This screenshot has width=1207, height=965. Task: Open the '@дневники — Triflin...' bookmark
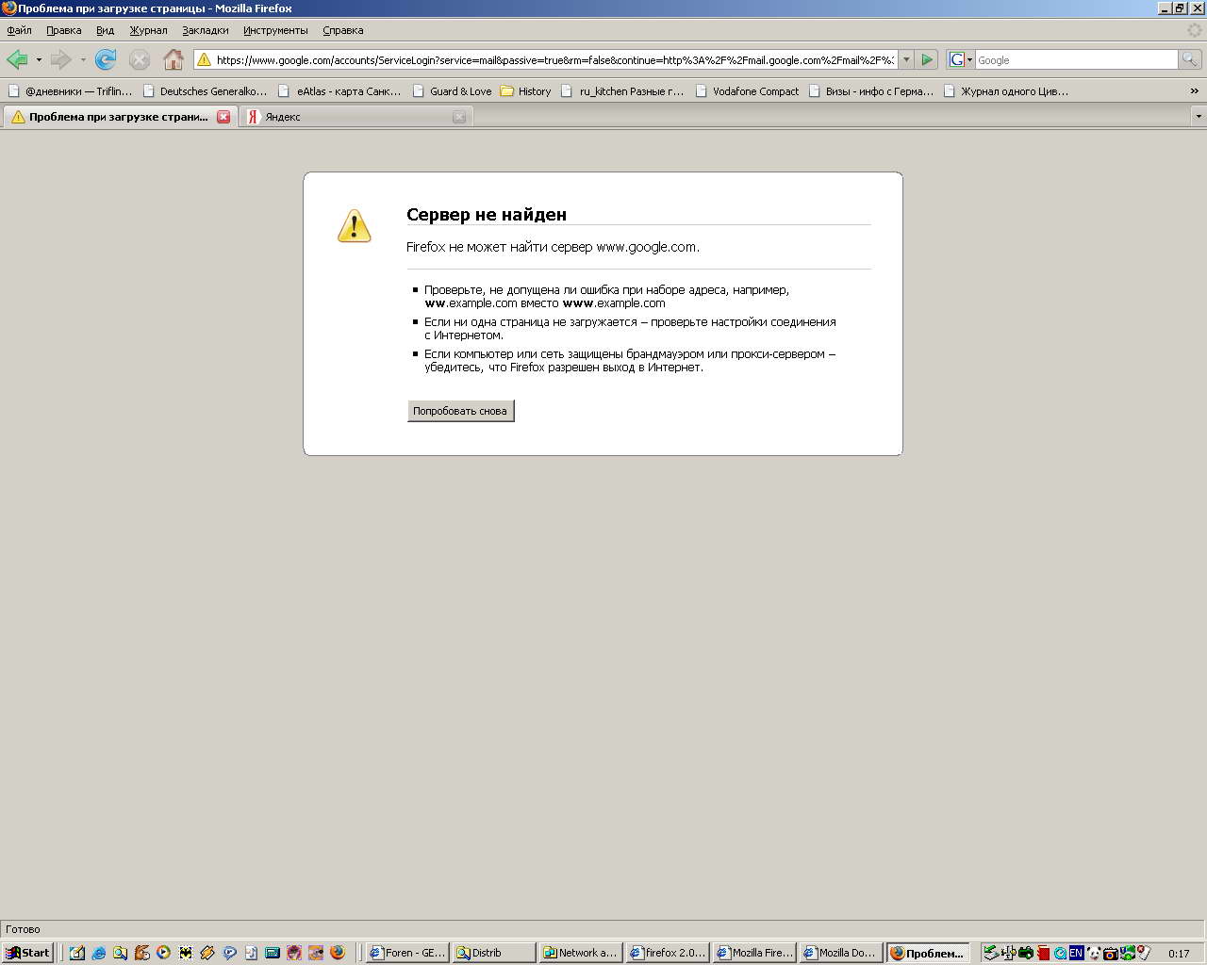(70, 91)
